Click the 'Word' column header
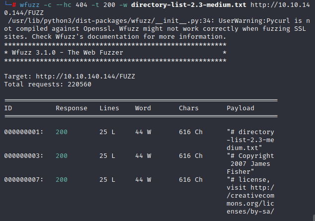 click(x=143, y=108)
